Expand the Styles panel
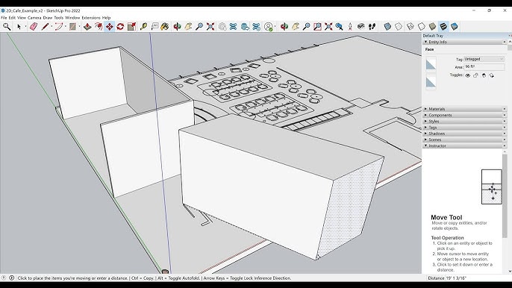Viewport: 512px width, 288px height. click(425, 121)
